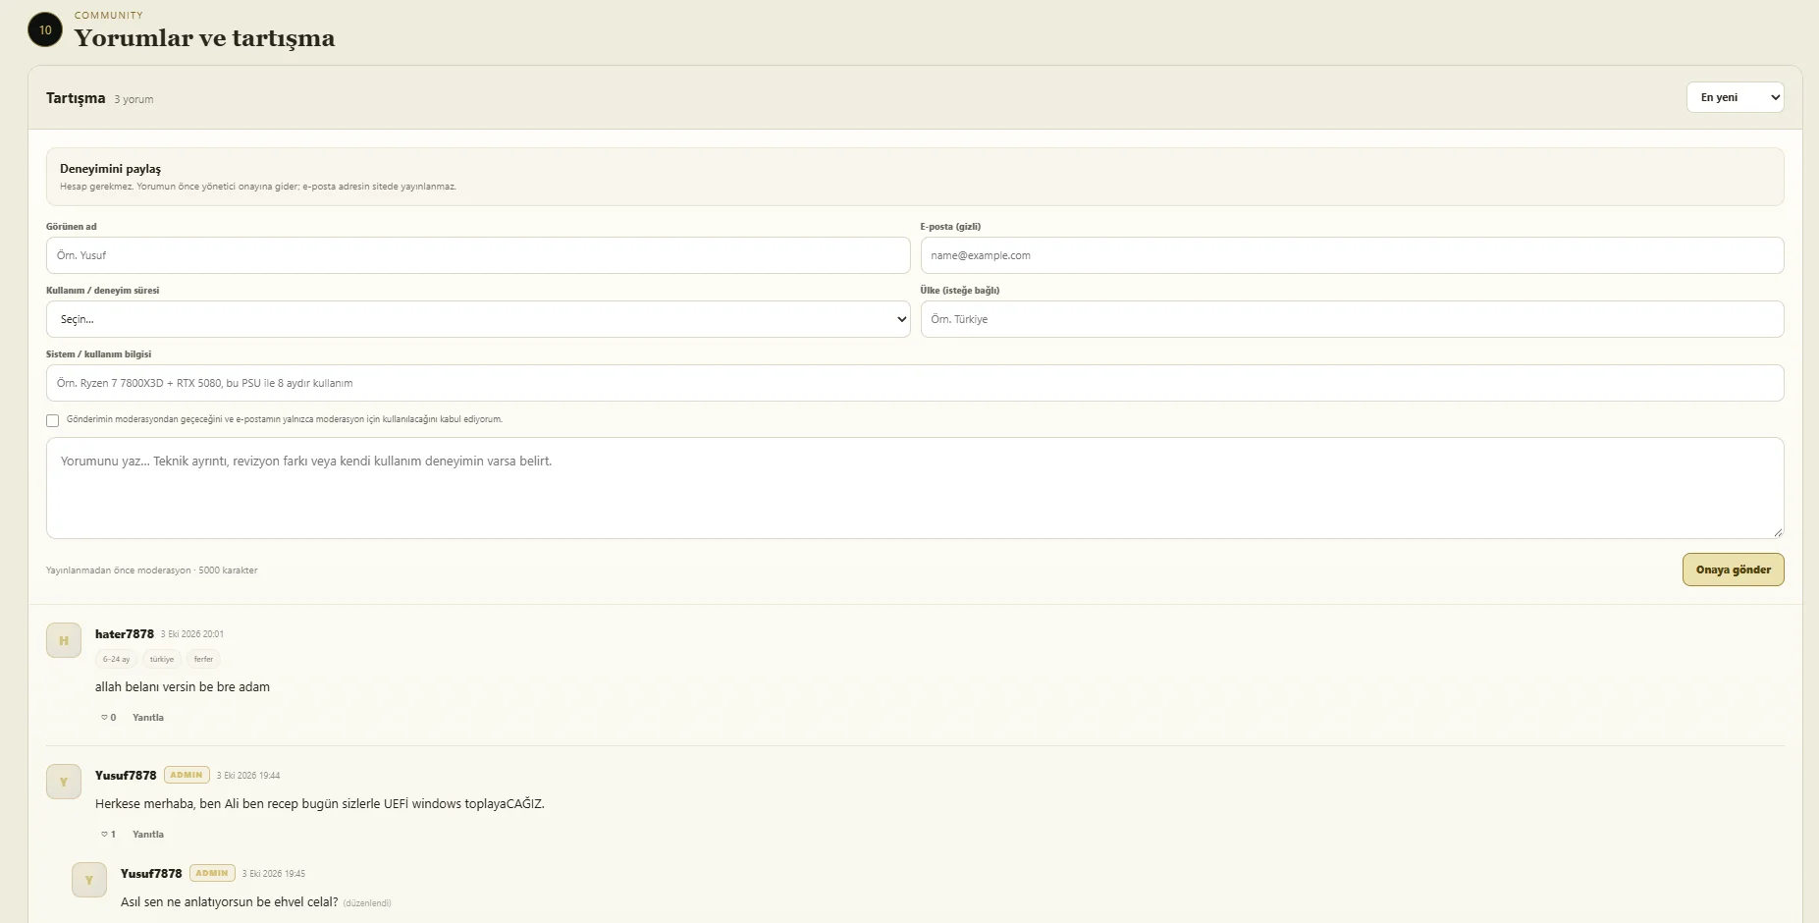1819x923 pixels.
Task: Focus the 'Sistem / kullanım bilgisi' field
Action: 915,383
